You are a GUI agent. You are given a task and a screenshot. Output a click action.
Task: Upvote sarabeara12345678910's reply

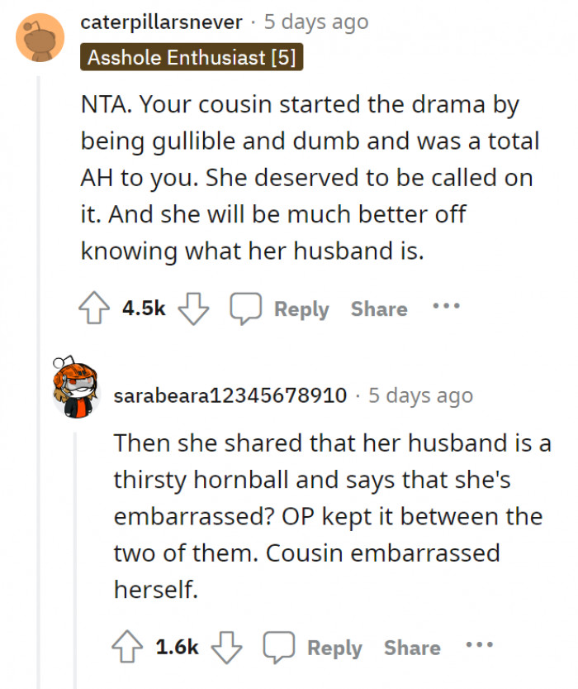click(130, 646)
